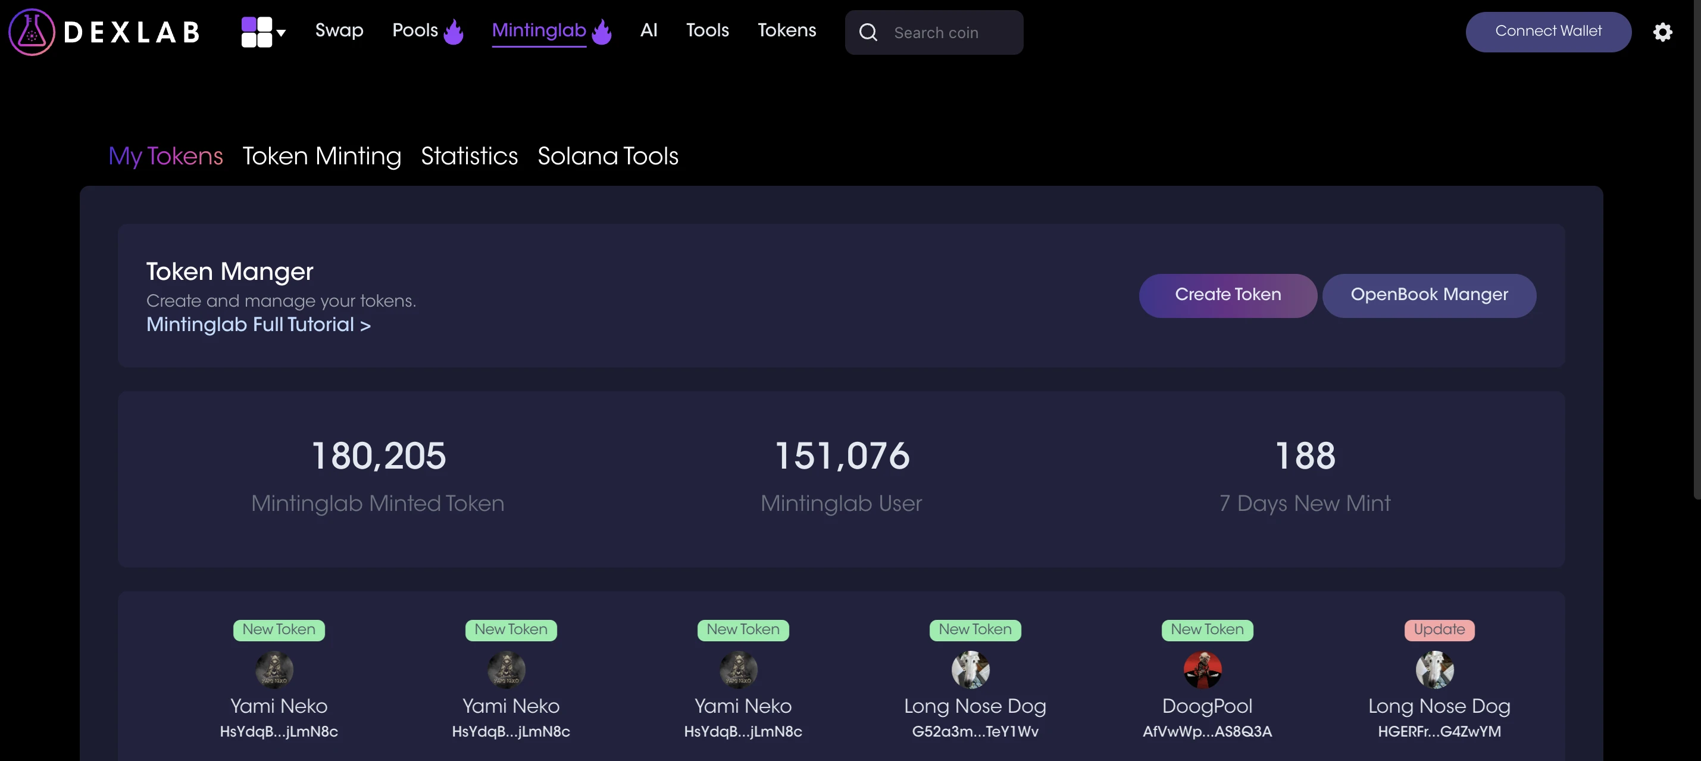Expand the AI navigation menu
Image resolution: width=1701 pixels, height=761 pixels.
(649, 30)
